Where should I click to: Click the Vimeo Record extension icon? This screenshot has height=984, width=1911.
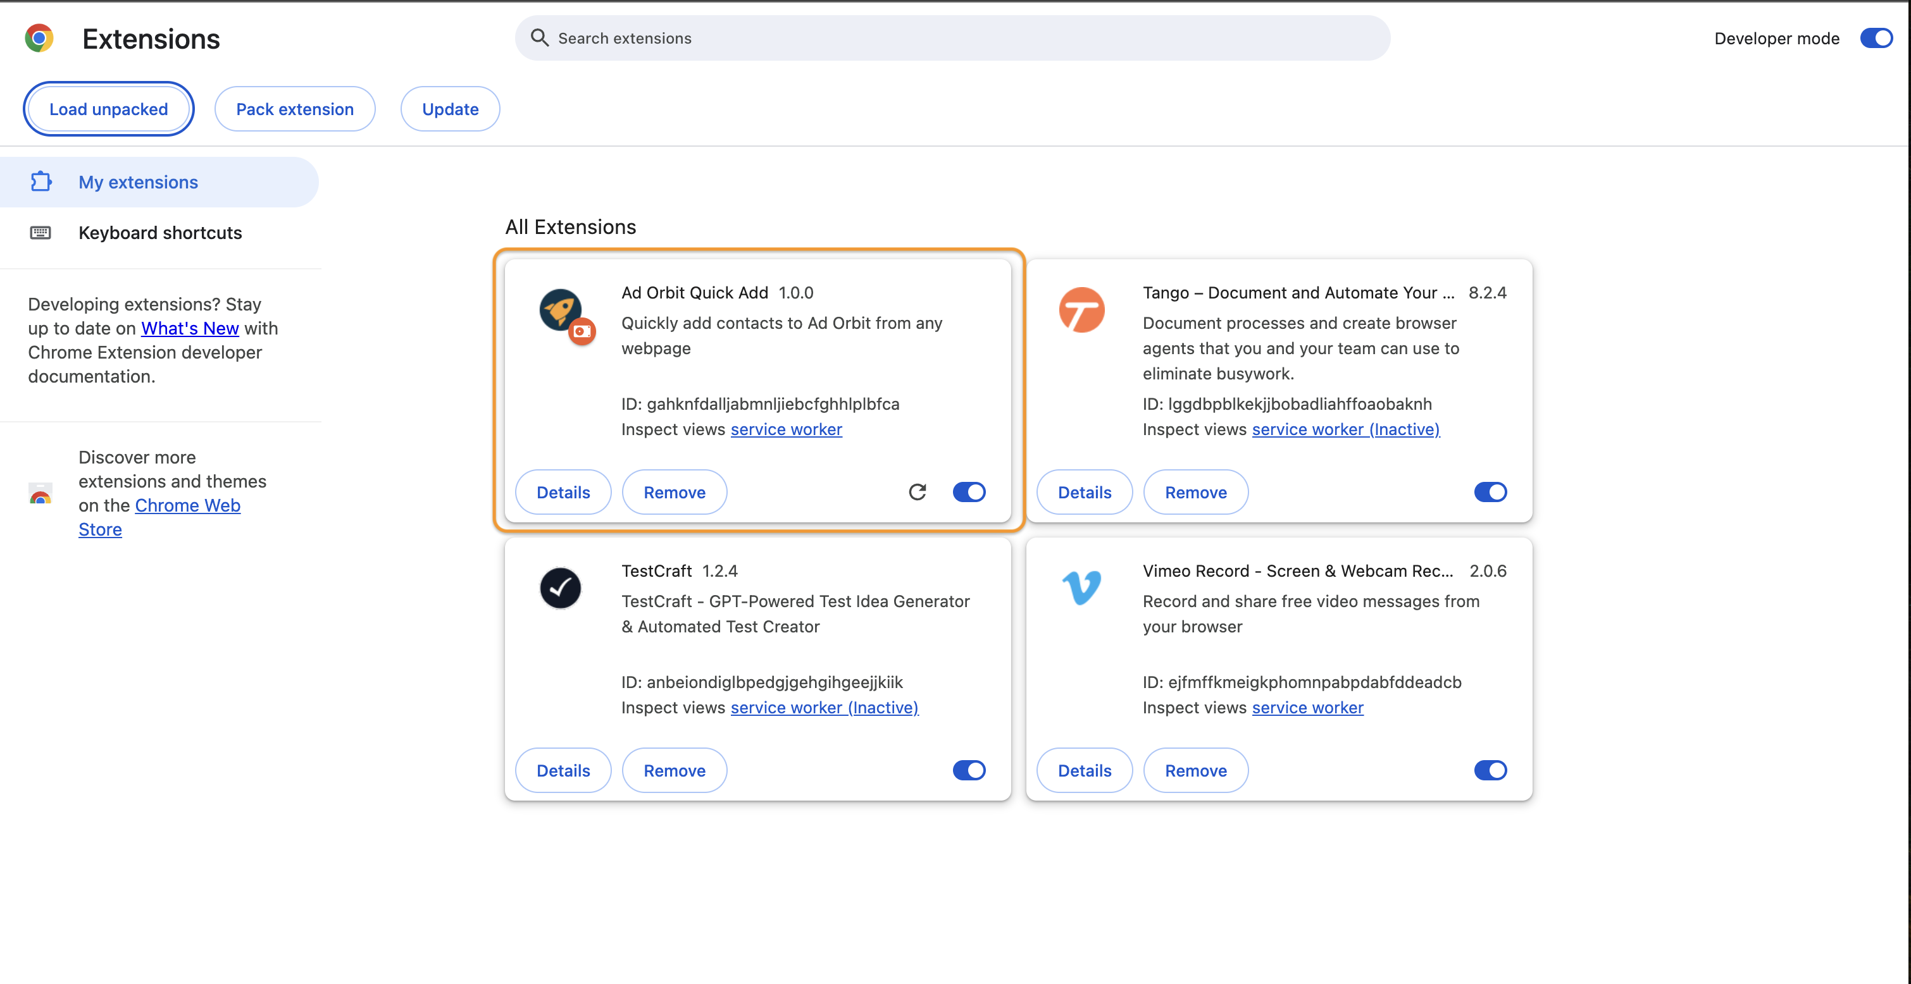click(1082, 588)
